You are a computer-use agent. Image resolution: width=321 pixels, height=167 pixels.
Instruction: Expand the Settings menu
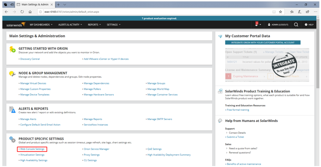click(113, 24)
